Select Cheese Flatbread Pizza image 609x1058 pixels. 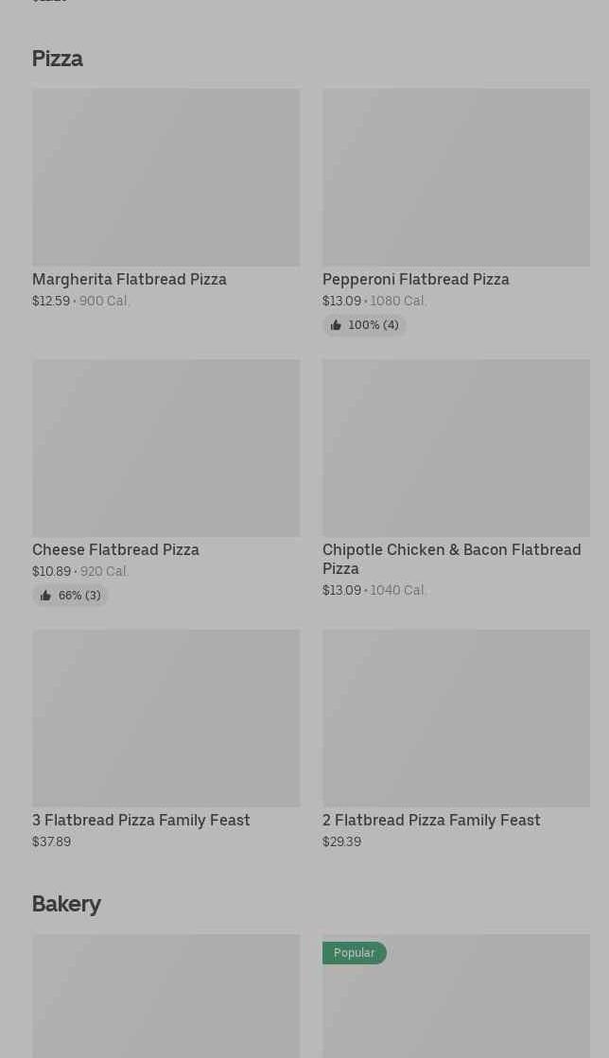pos(165,448)
